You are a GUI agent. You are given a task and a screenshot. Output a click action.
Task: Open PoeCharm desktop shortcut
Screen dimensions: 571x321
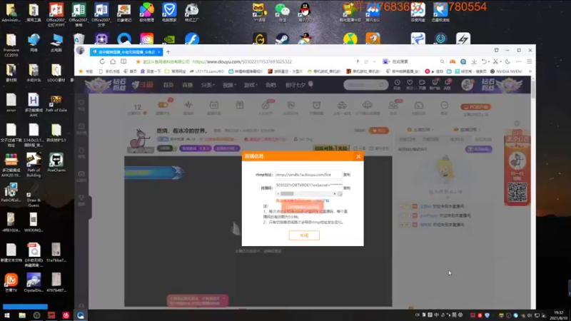56,163
